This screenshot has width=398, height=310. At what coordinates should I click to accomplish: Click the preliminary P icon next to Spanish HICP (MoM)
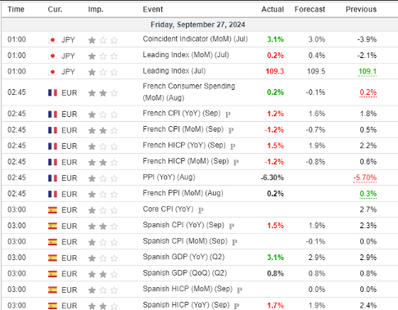pyautogui.click(x=239, y=290)
